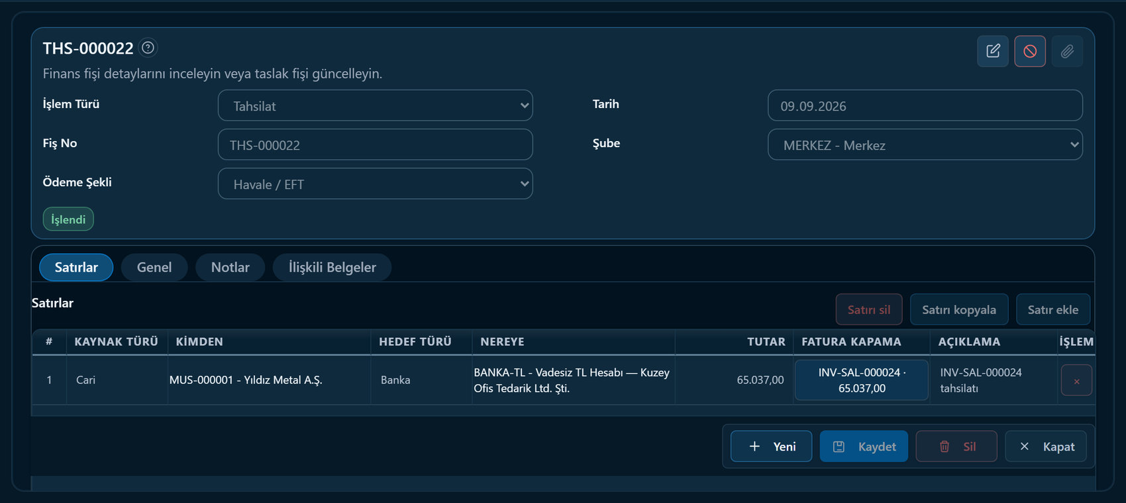The width and height of the screenshot is (1126, 503).
Task: Click the help question mark beside THS-000022
Action: click(148, 48)
